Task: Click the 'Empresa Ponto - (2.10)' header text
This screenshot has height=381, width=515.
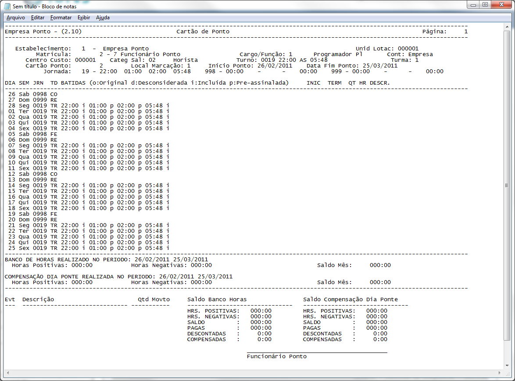Action: (43, 32)
